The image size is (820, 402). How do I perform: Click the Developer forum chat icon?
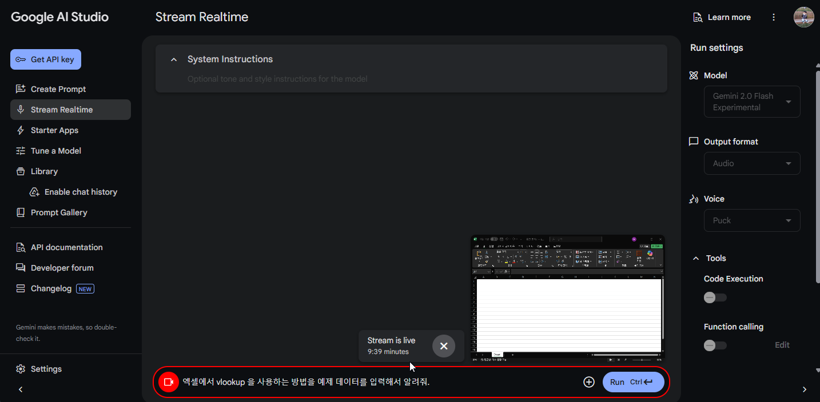click(21, 268)
